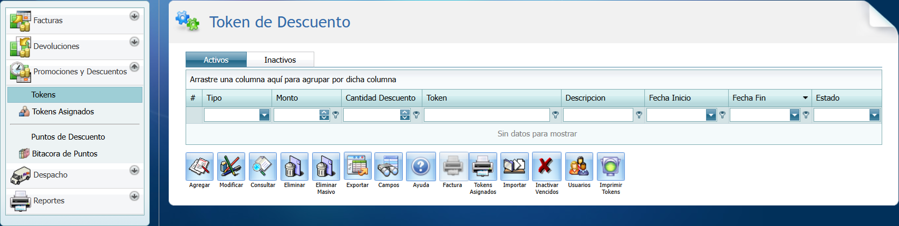Click the Token filter text field
This screenshot has width=899, height=226.
(x=487, y=115)
